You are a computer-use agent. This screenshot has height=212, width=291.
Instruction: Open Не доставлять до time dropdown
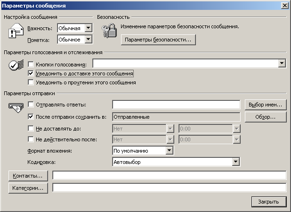pyautogui.click(x=237, y=129)
